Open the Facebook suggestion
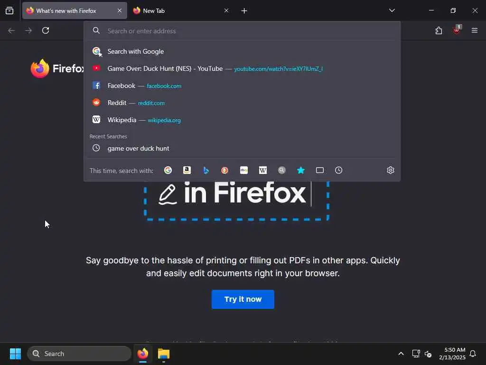The width and height of the screenshot is (486, 365). coord(242,86)
